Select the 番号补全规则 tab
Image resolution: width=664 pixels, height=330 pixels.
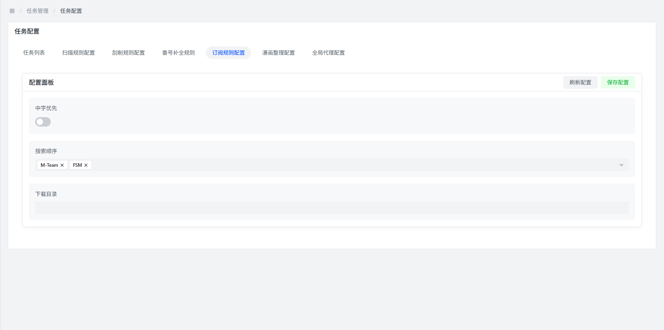(178, 53)
